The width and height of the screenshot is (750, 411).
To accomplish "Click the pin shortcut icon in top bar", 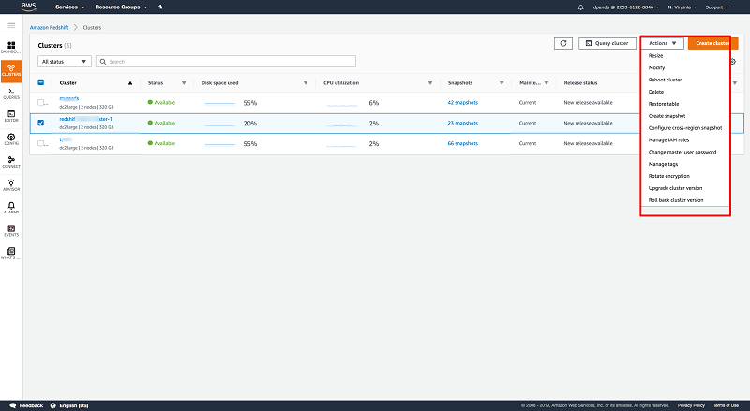I will [x=160, y=7].
